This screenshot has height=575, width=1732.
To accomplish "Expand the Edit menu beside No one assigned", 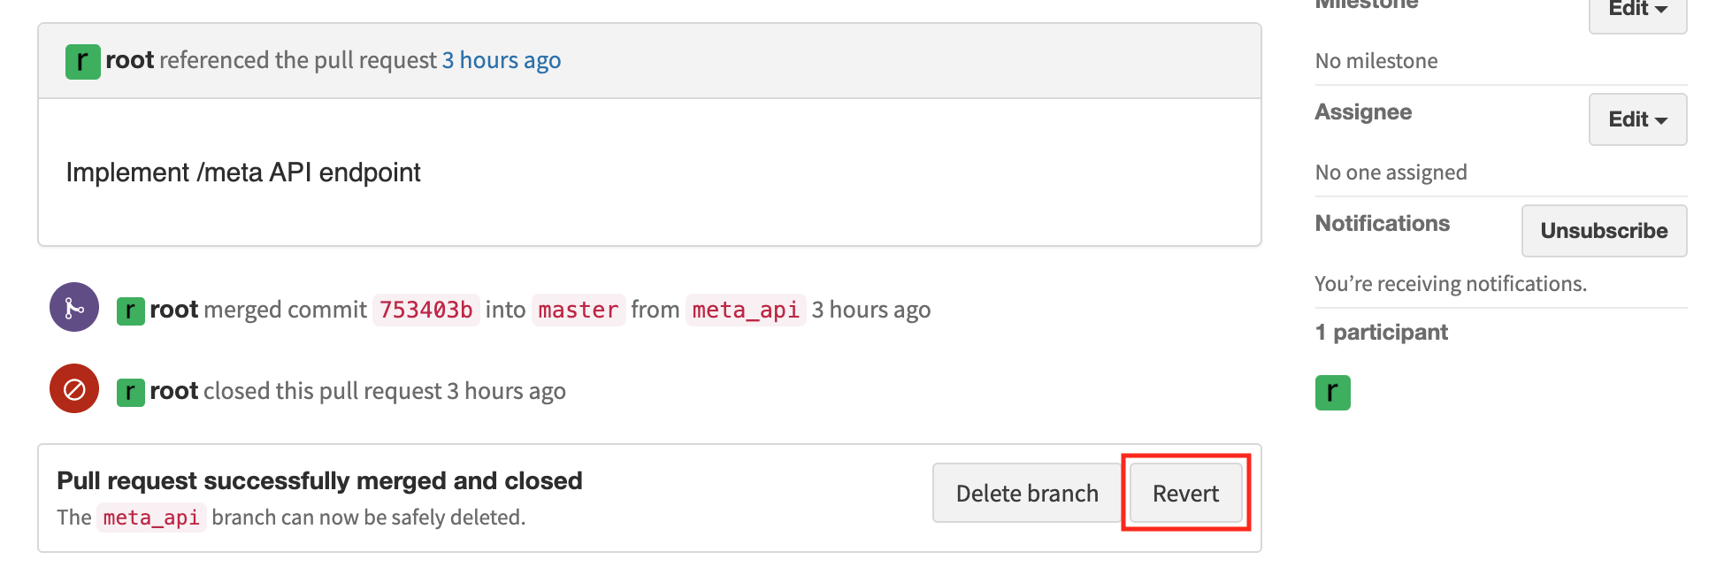I will 1636,119.
